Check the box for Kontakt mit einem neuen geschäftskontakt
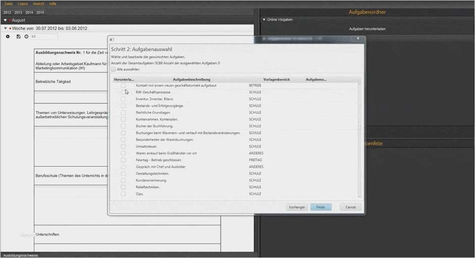475x258 pixels. [123, 85]
